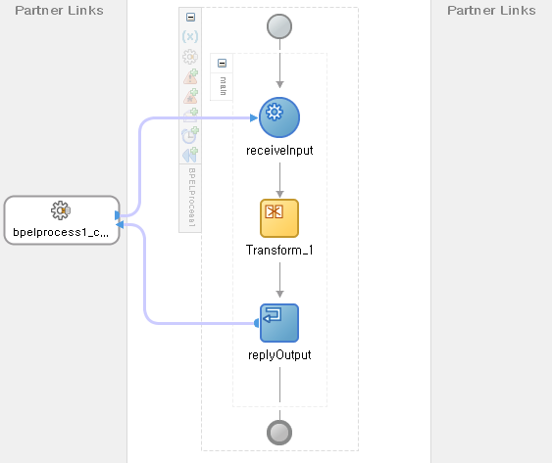Screen dimensions: 552x463
Task: Select the receiveInput activity
Action: tap(279, 117)
